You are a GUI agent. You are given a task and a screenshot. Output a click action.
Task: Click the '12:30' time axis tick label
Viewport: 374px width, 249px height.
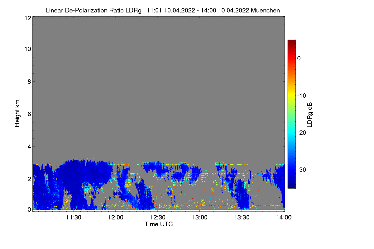tap(158, 218)
